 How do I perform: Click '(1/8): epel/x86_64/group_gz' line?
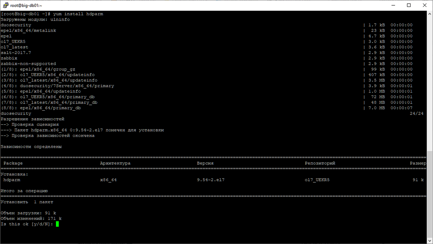(x=38, y=69)
